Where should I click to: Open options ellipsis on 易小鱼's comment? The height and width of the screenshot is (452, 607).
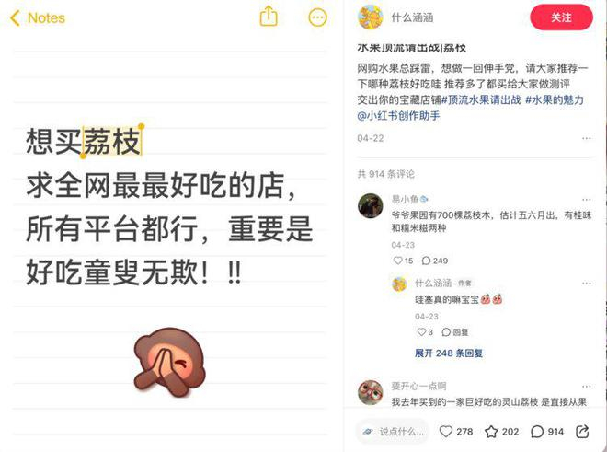tap(587, 200)
